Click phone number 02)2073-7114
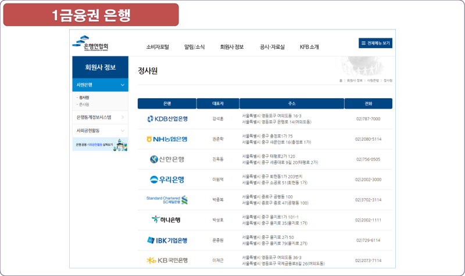Screen dimensions: 465x276 point(369,260)
